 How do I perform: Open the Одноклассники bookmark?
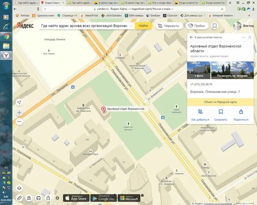43,16
